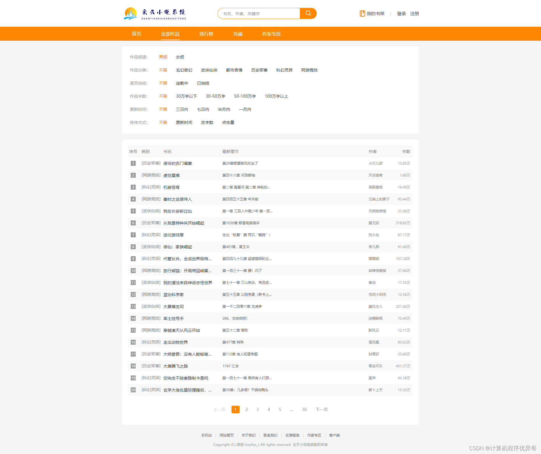Select 不限 in 作品分类 row
The image size is (541, 454).
(163, 70)
